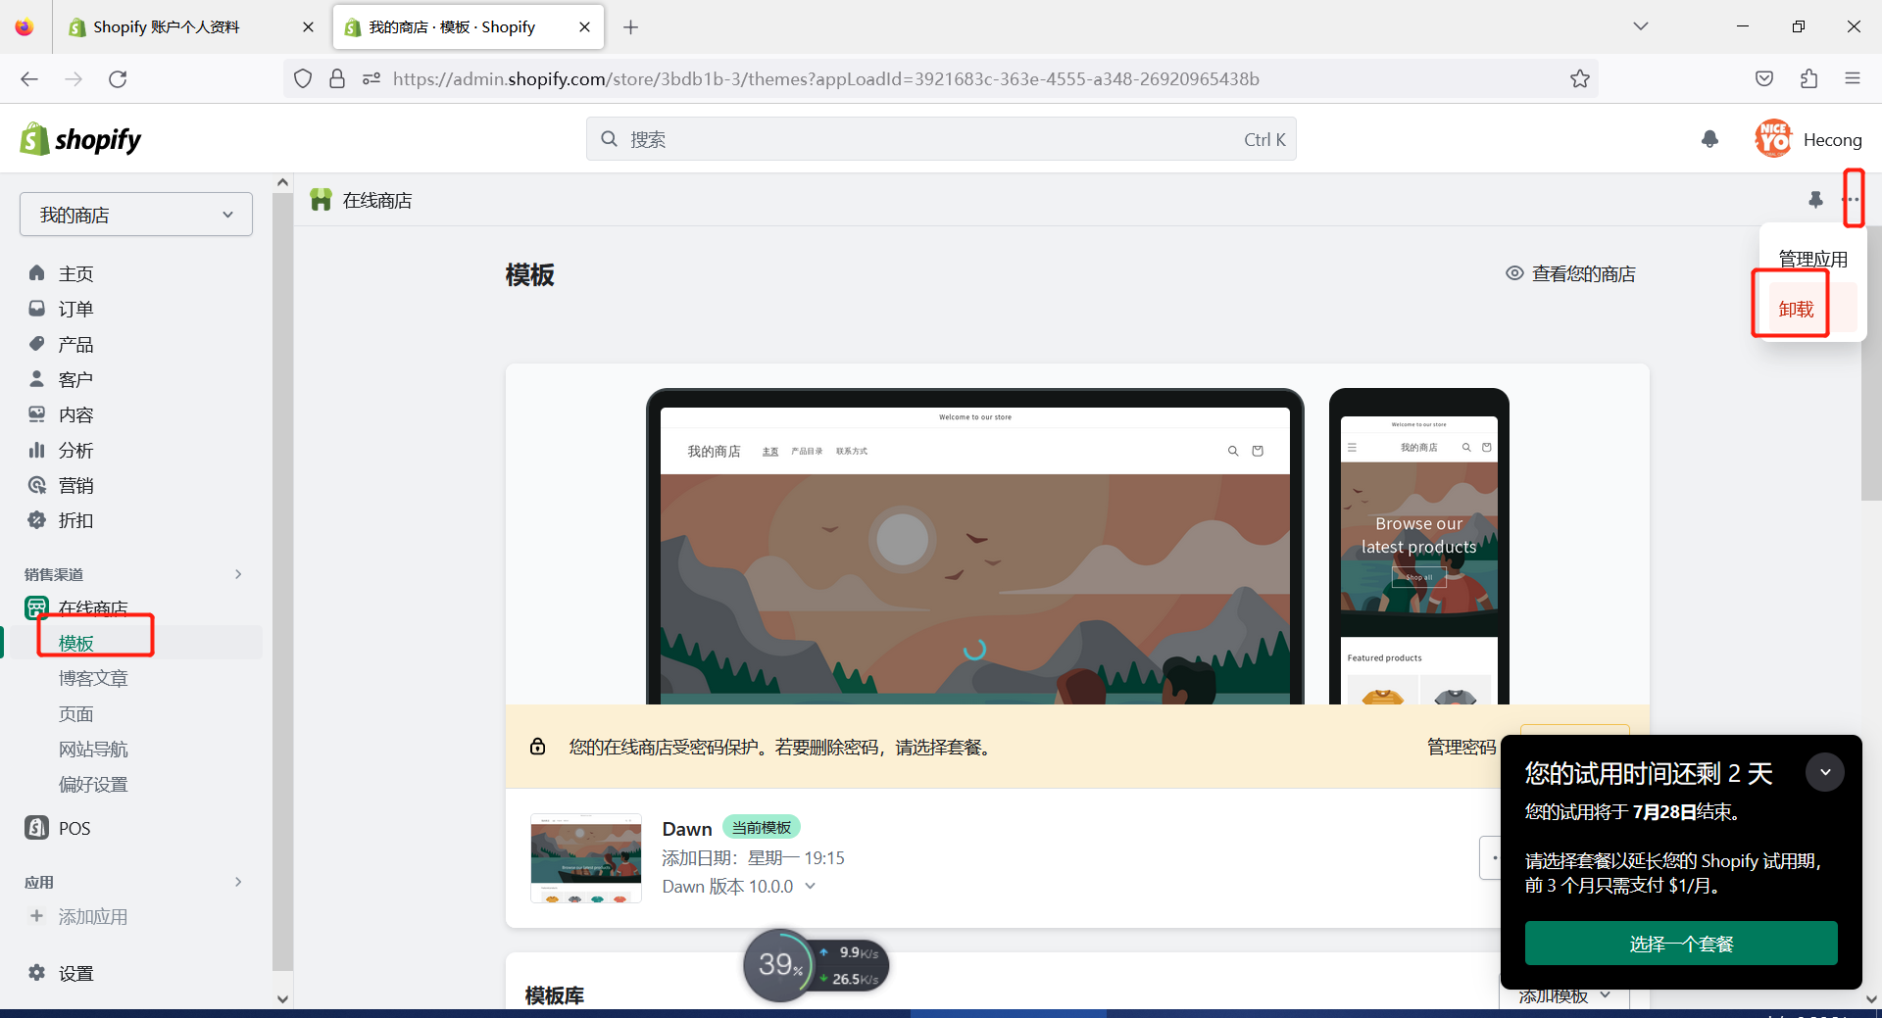1882x1018 pixels.
Task: Click the sidebar scrollbar up arrow
Action: tap(282, 182)
